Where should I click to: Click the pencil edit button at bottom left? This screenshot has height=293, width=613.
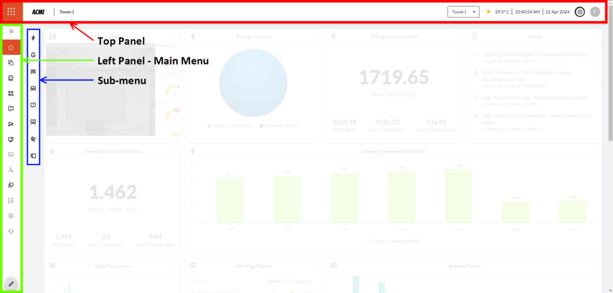coord(11,283)
